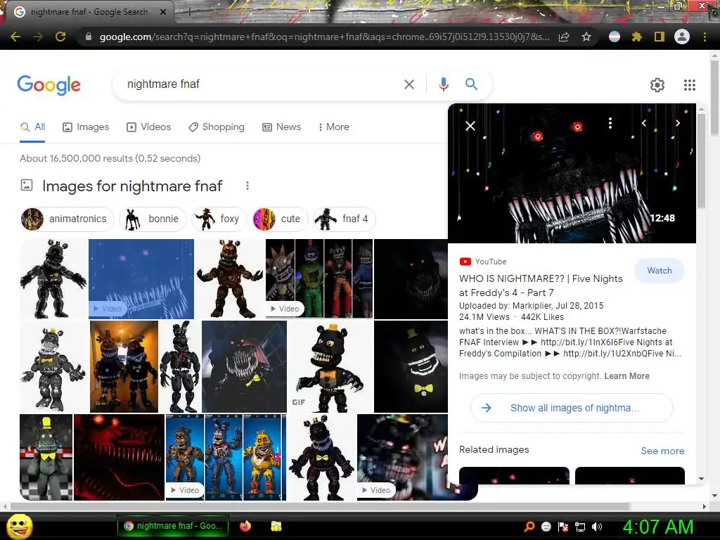Click the Google logo
The image size is (720, 540).
pyautogui.click(x=49, y=85)
